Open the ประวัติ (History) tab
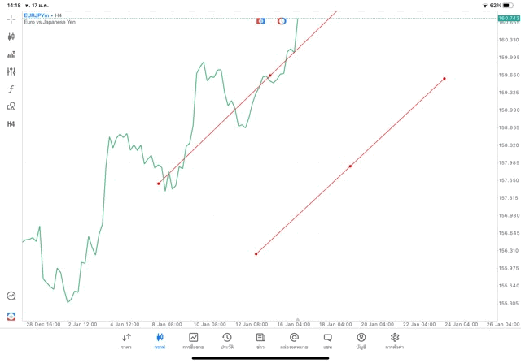The width and height of the screenshot is (521, 363). 226,340
